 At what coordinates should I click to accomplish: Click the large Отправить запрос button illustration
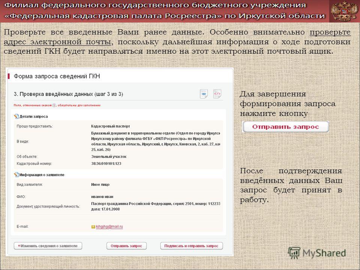pos(286,127)
